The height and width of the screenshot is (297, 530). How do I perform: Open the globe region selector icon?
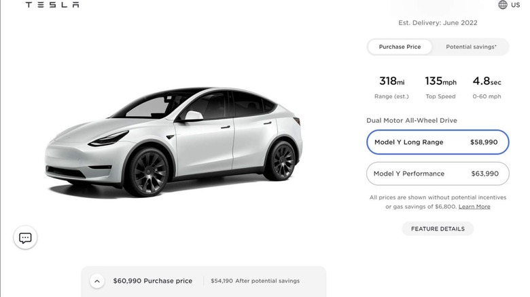pos(503,5)
